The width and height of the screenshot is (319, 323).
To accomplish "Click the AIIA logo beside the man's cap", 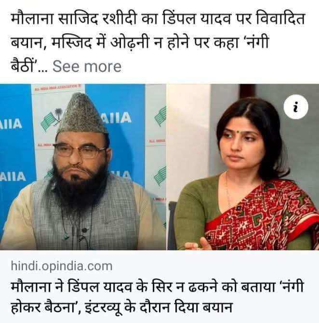I will 116,118.
